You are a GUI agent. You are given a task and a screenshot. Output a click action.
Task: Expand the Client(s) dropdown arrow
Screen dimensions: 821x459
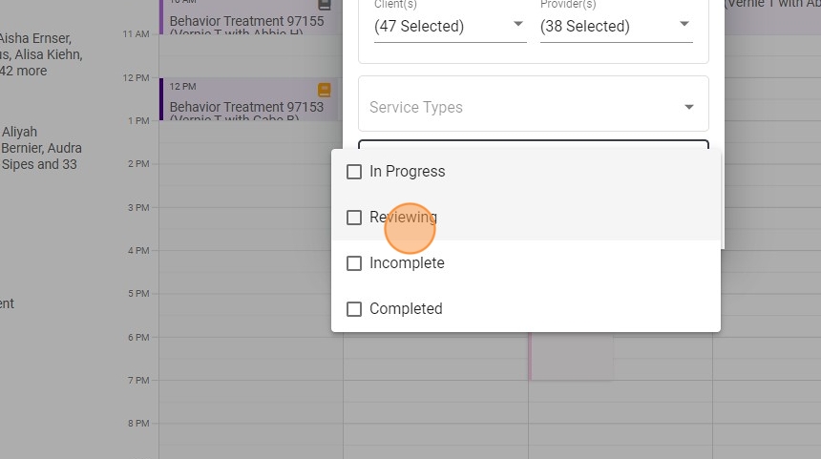[x=518, y=25]
